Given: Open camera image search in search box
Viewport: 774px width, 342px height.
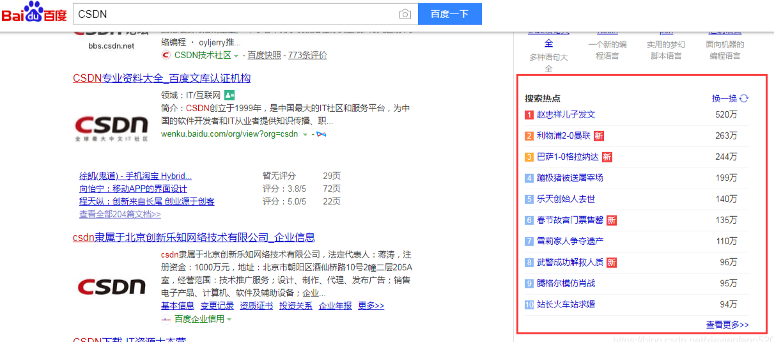Looking at the screenshot, I should tap(405, 14).
